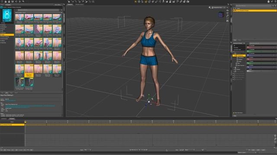277x155 pixels.
Task: Click the zoom magnifier viewport control
Action: pos(227,15)
